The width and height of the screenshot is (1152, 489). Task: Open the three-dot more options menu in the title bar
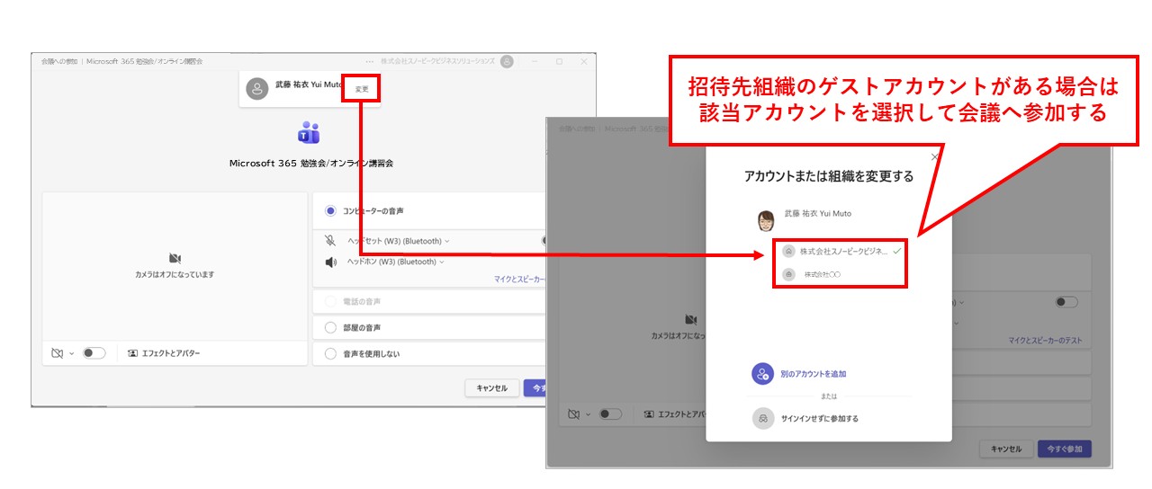click(x=370, y=61)
